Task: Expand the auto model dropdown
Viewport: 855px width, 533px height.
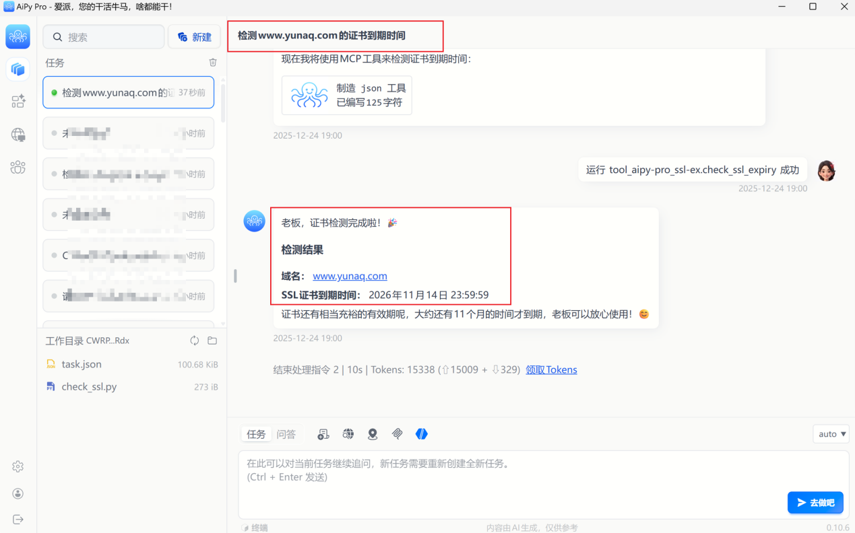Action: (831, 434)
